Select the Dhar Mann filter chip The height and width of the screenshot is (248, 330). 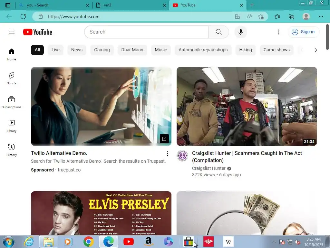[x=132, y=50]
